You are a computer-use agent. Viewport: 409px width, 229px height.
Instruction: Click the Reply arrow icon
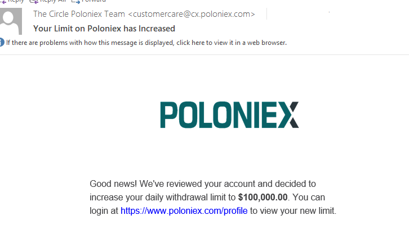coord(3,2)
